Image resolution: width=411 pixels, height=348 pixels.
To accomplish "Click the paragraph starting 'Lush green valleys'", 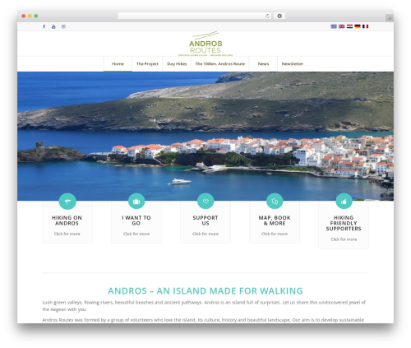I will pyautogui.click(x=204, y=306).
